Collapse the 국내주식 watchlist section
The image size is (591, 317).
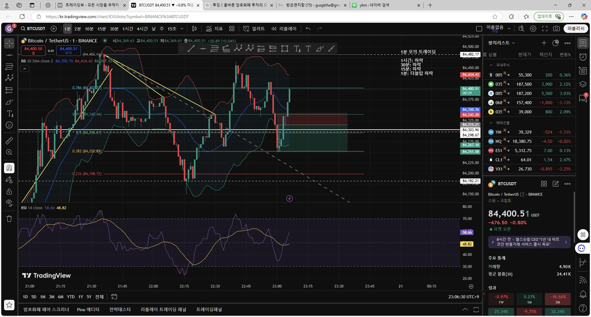(x=491, y=65)
